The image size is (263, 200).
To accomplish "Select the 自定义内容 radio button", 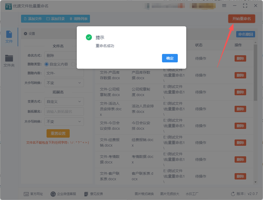I will pos(47,64).
